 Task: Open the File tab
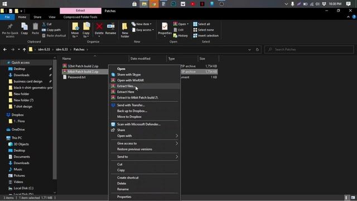coord(7,17)
